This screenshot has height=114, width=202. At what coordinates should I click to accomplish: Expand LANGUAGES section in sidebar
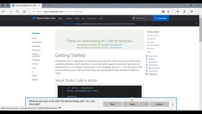[36, 50]
